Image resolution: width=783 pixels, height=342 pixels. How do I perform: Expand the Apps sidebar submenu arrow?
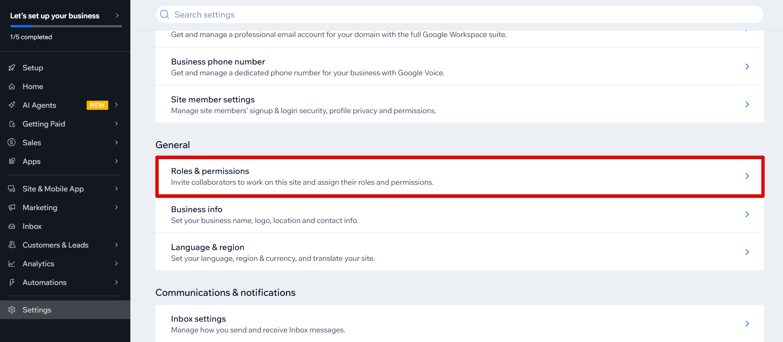(117, 161)
